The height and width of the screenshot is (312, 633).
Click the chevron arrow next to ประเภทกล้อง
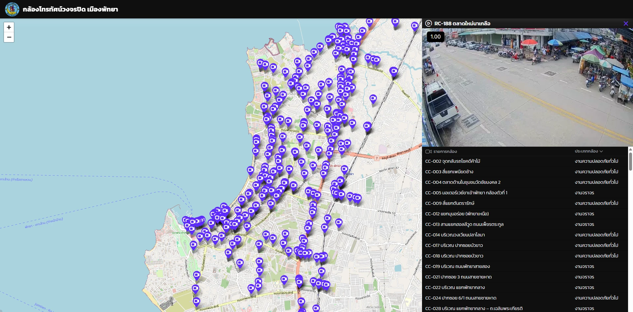601,152
